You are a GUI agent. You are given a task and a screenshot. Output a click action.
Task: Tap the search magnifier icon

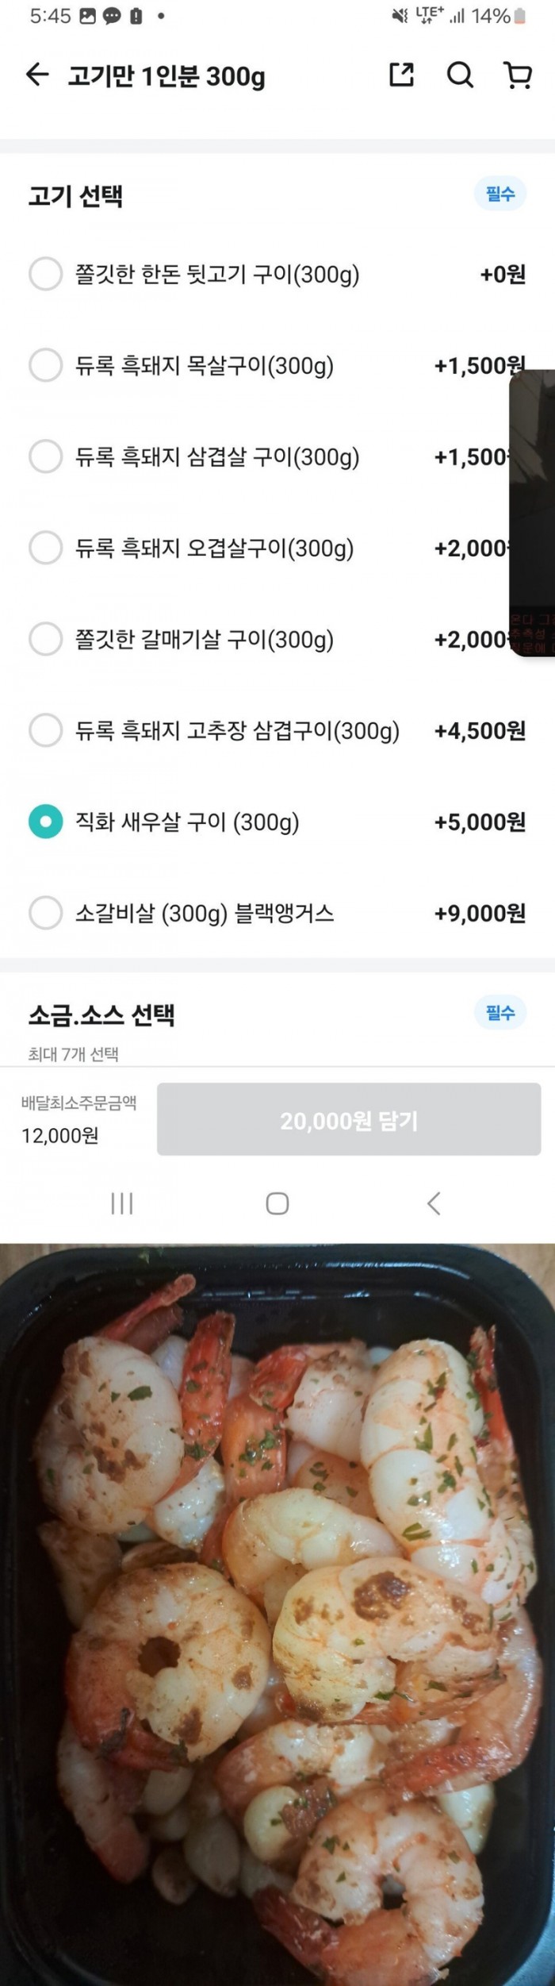(x=460, y=75)
